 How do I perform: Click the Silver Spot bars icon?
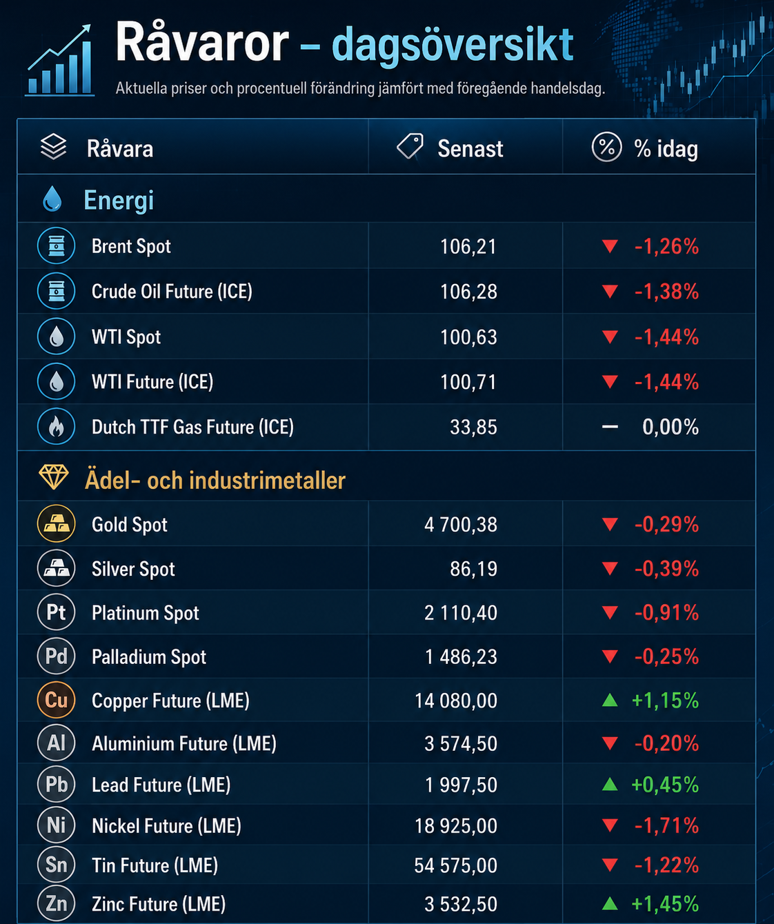56,568
